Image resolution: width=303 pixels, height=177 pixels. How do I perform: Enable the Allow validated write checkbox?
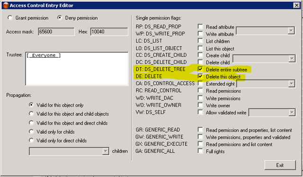point(200,112)
